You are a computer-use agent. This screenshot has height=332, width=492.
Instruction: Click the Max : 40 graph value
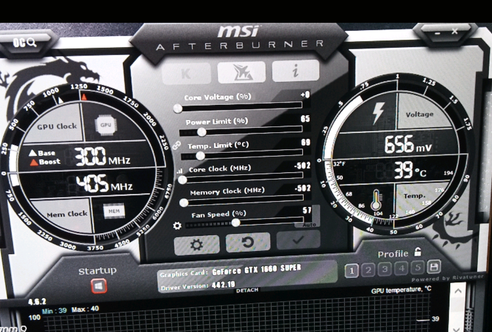click(85, 309)
